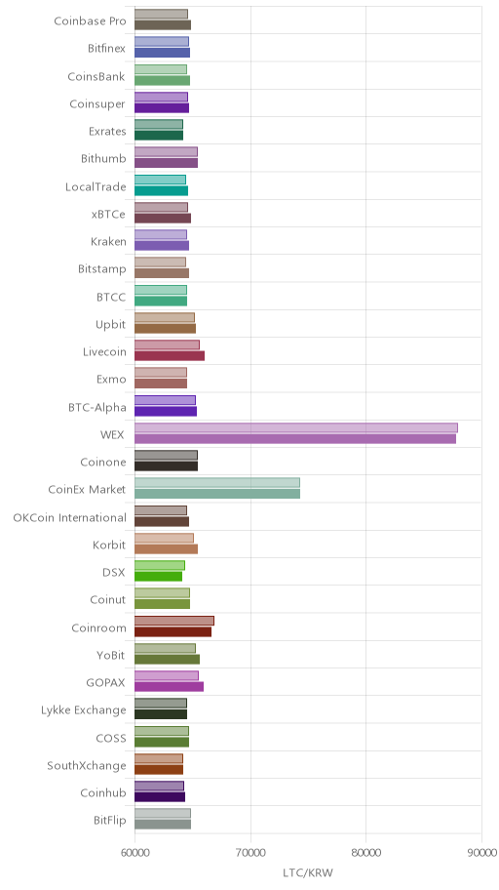
Task: Click the Livecoin crimson bar
Action: coord(170,350)
